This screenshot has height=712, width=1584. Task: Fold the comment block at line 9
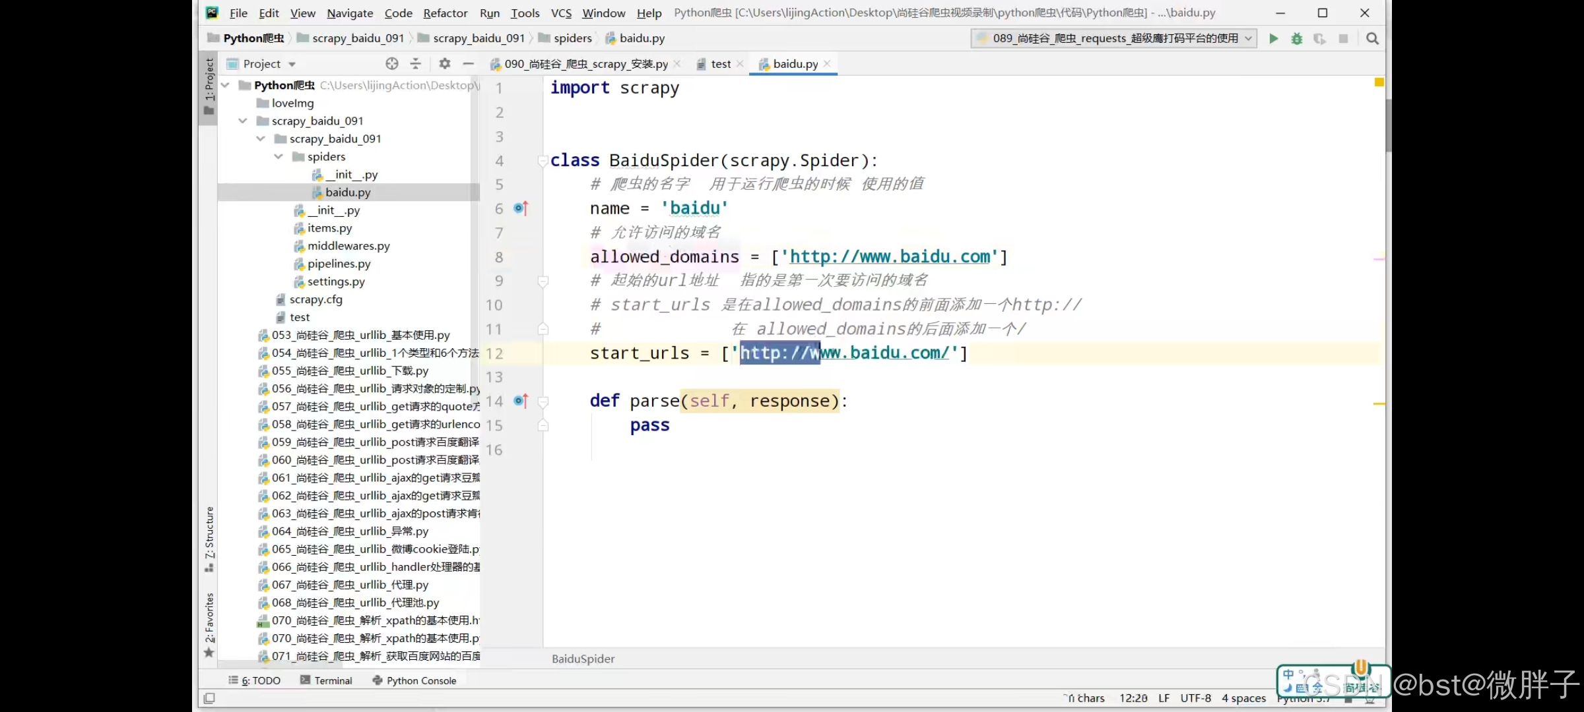[543, 281]
